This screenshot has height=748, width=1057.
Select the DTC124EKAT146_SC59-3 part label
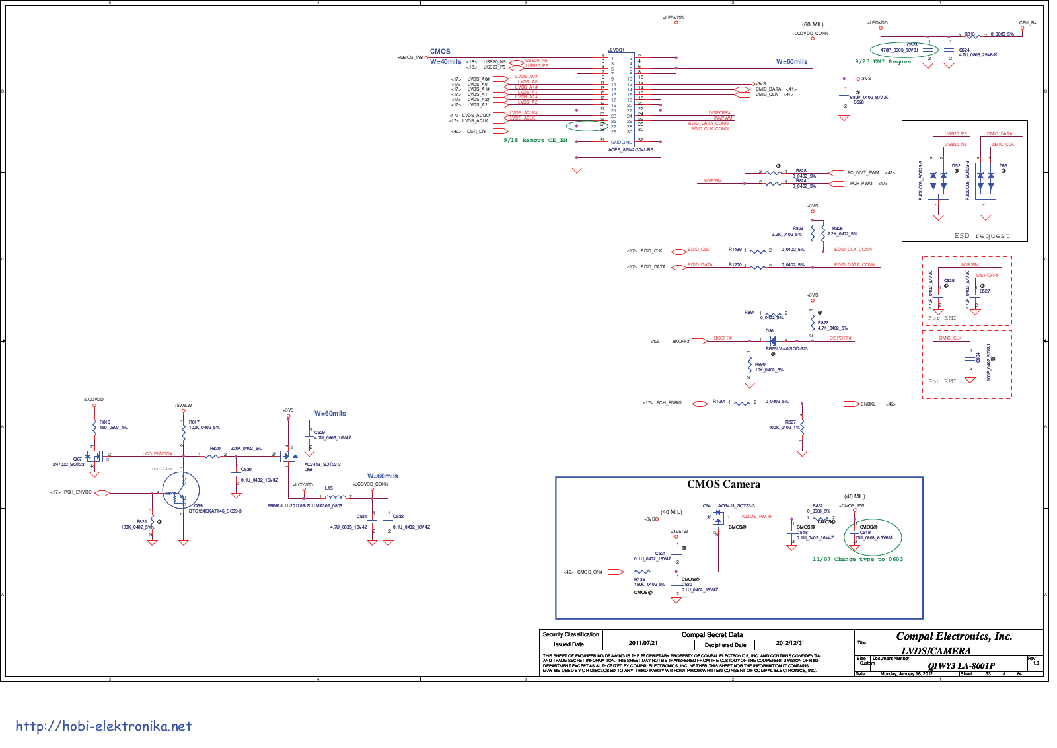click(x=215, y=511)
